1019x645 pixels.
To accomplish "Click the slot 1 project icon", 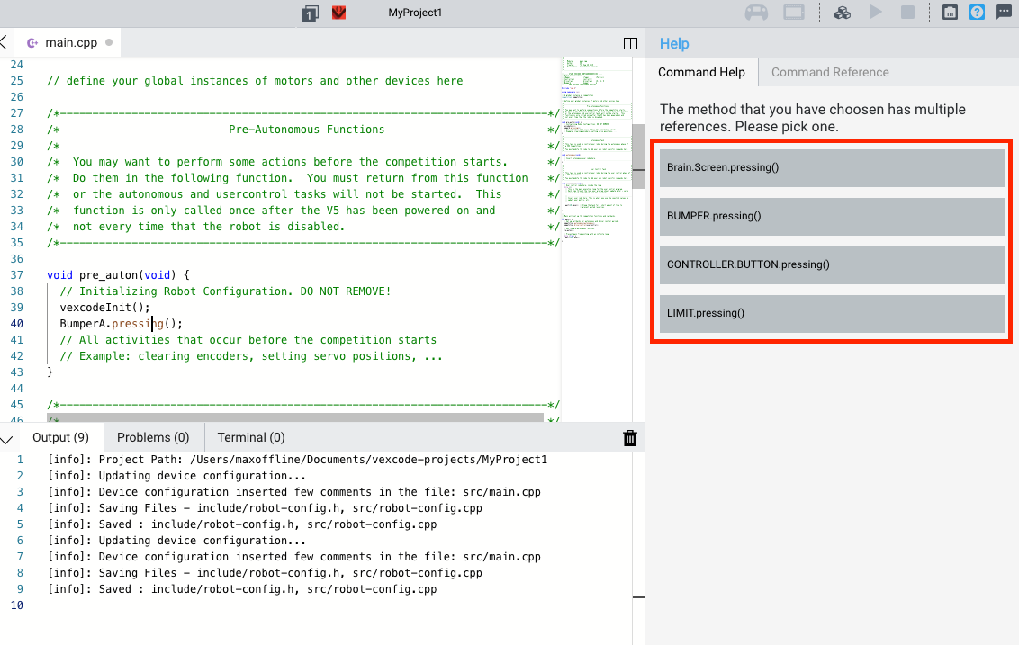I will point(310,13).
